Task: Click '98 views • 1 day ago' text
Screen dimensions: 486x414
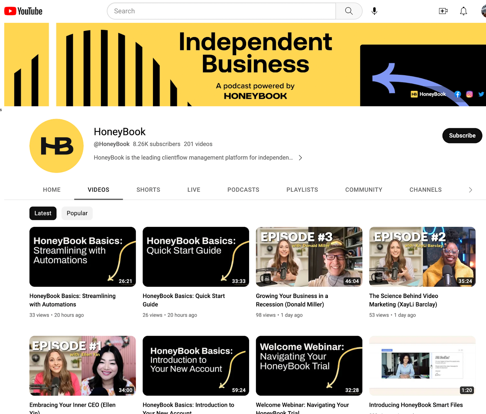Action: pos(279,315)
